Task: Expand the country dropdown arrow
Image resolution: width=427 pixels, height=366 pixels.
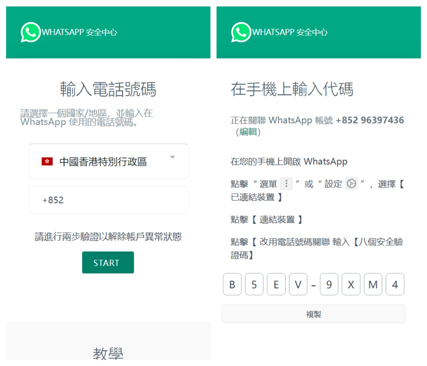Action: (172, 157)
